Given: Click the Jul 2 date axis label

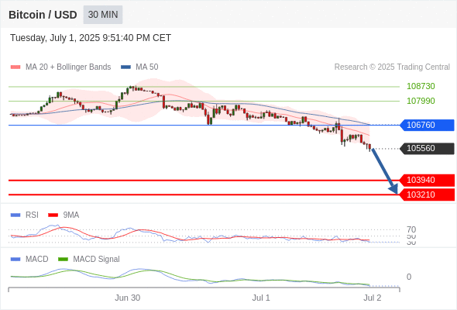Looking at the screenshot, I should pos(373,298).
